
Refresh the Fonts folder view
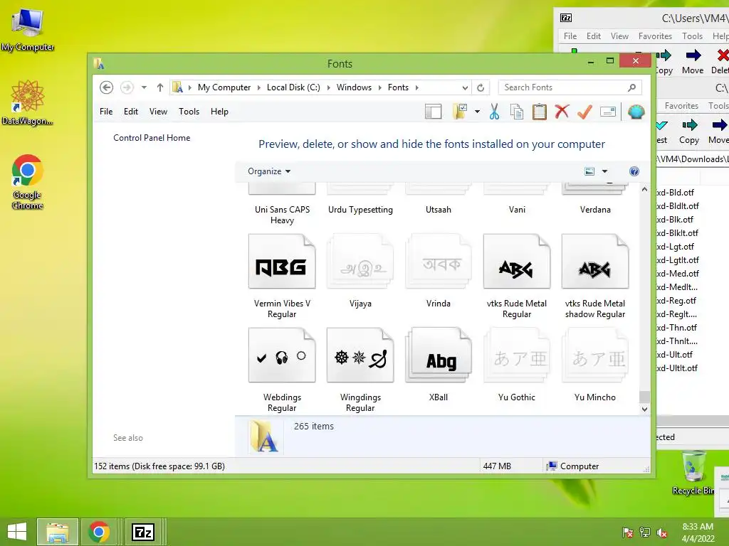(481, 87)
